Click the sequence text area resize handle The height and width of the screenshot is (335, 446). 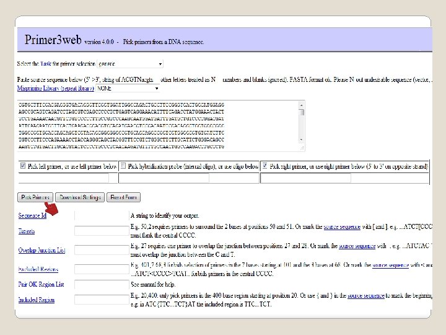point(302,148)
